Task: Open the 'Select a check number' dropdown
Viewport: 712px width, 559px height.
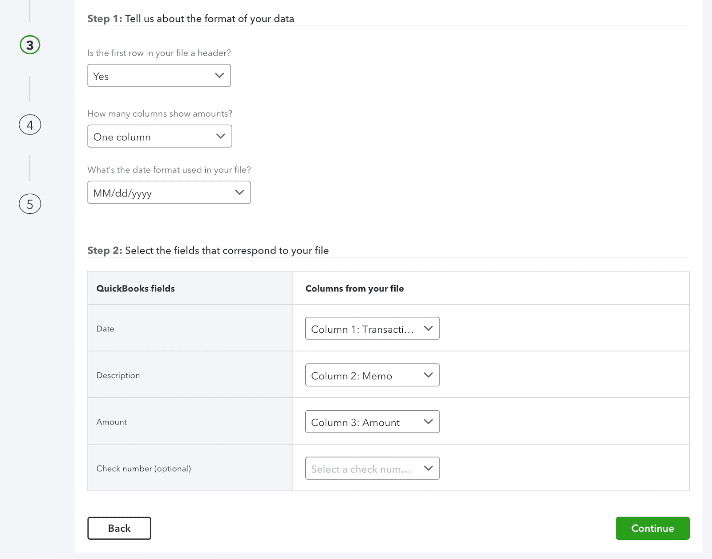Action: pyautogui.click(x=372, y=468)
